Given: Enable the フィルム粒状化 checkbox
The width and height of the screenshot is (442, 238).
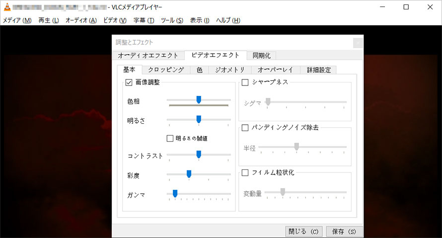Looking at the screenshot, I should coord(245,172).
